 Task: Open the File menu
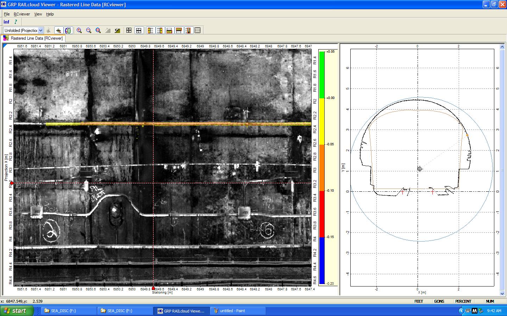pos(7,14)
